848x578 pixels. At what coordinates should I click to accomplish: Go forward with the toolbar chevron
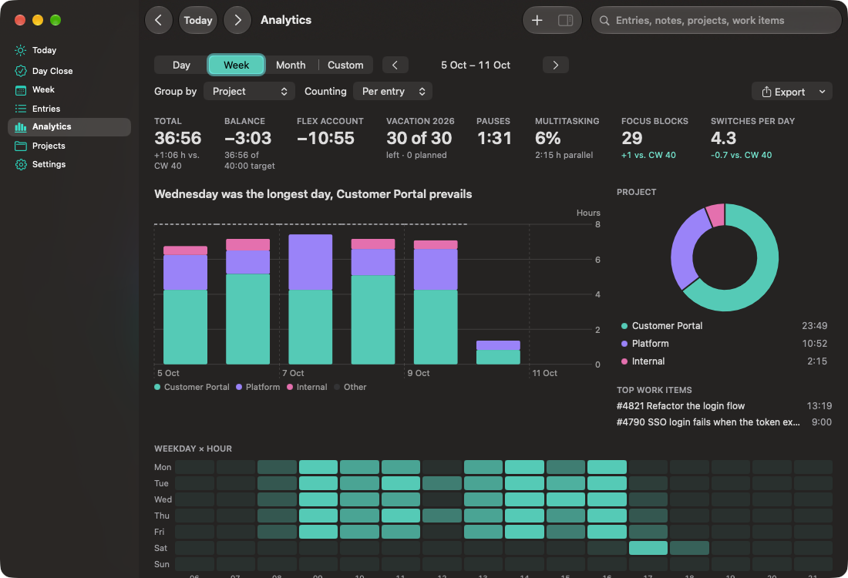(237, 20)
